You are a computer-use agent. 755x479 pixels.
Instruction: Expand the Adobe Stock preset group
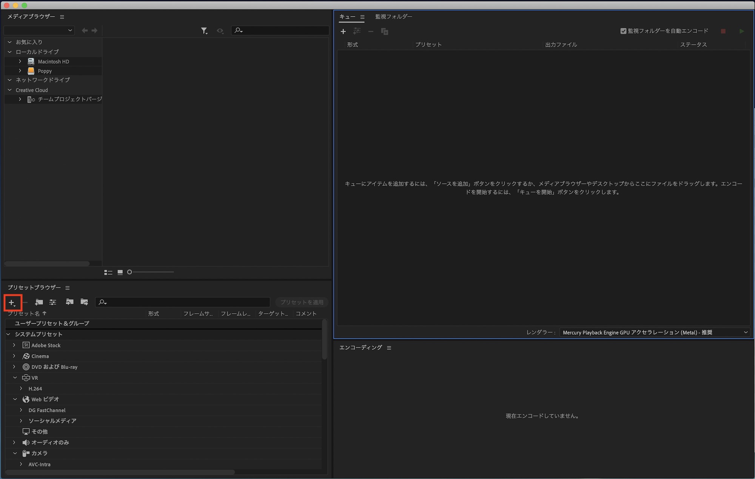pyautogui.click(x=14, y=345)
